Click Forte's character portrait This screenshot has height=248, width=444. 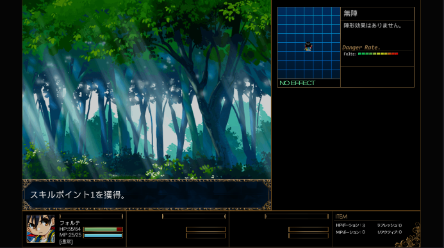[x=40, y=229]
